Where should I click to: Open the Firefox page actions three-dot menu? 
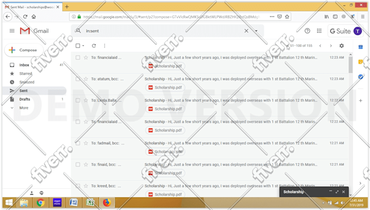point(272,17)
